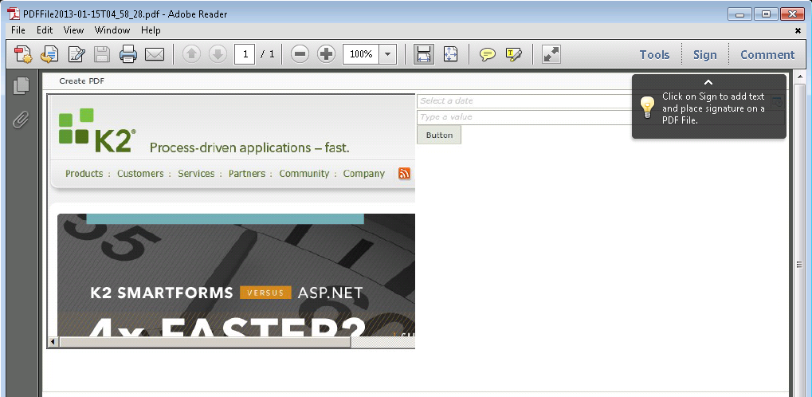Click the Process-driven applications tagline

[x=249, y=148]
